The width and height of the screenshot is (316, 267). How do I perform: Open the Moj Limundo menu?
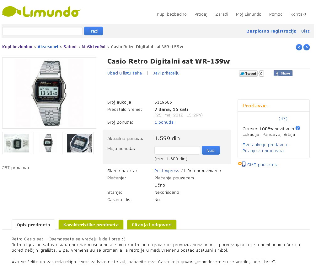249,14
